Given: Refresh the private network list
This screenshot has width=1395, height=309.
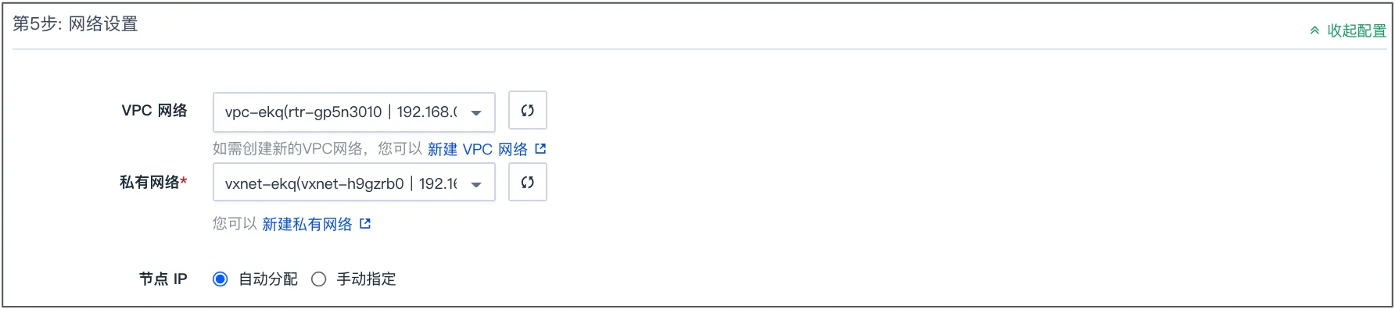Looking at the screenshot, I should [x=528, y=183].
